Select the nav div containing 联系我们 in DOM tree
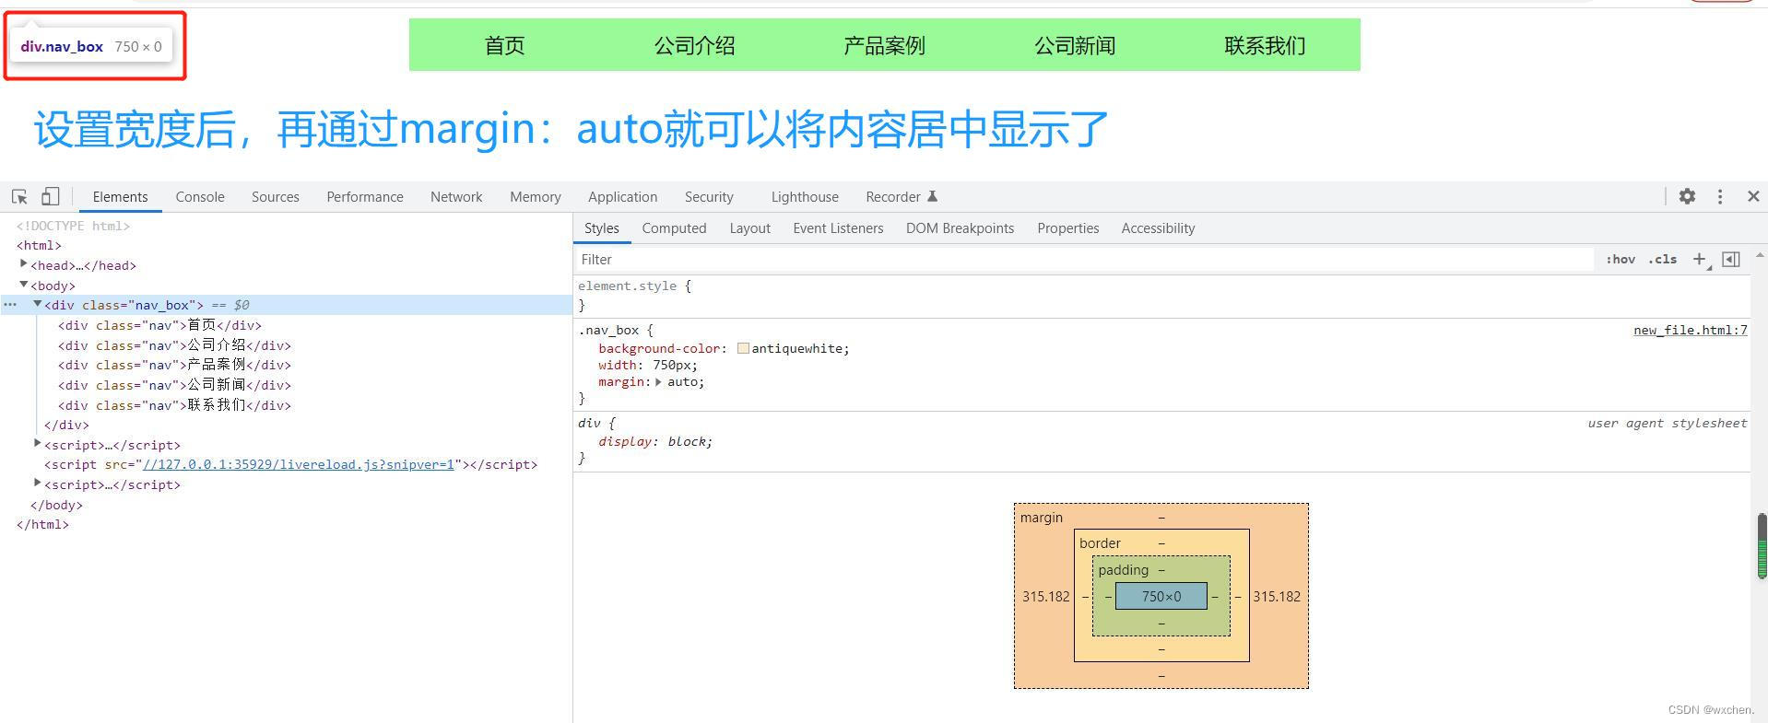1768x723 pixels. point(174,405)
